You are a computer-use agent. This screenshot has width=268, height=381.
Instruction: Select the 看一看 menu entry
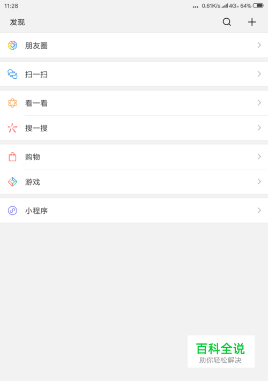(134, 103)
